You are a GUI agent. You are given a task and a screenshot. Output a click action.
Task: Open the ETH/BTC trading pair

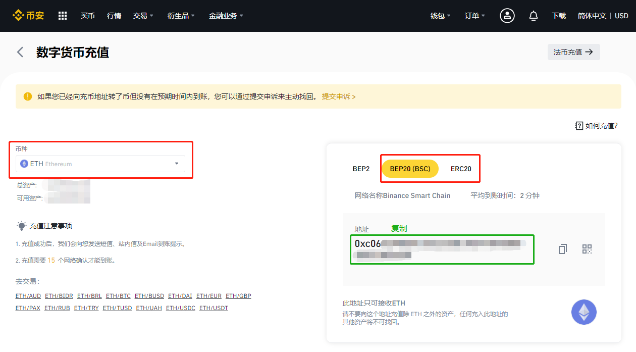[x=119, y=296]
